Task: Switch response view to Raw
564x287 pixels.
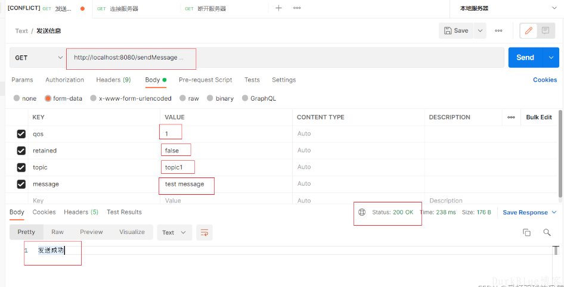Action: [58, 232]
